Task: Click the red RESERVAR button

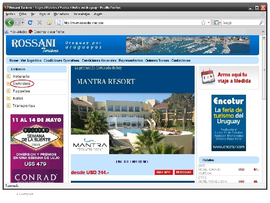Action: [x=184, y=172]
